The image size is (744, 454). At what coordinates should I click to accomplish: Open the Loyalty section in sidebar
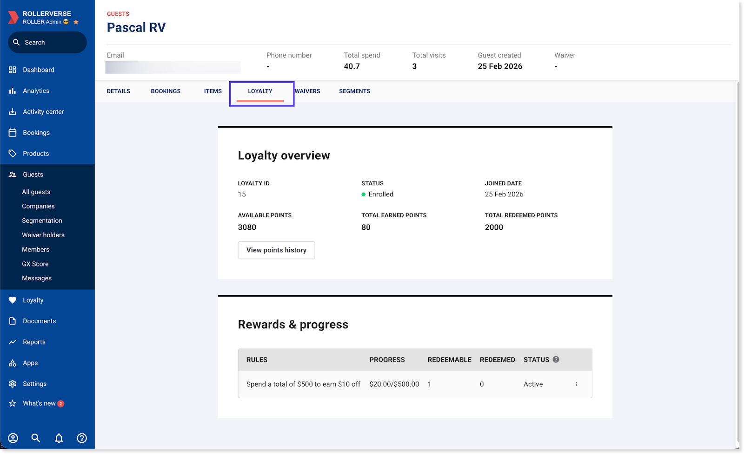pos(33,300)
